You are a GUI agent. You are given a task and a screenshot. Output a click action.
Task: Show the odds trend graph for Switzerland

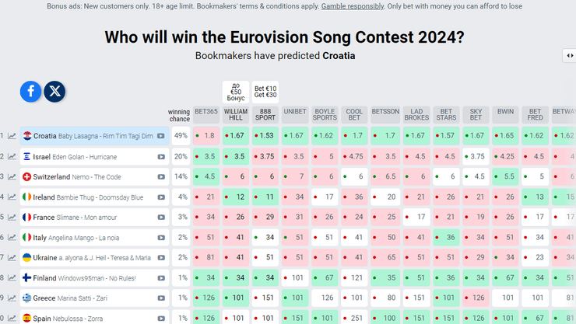point(12,176)
